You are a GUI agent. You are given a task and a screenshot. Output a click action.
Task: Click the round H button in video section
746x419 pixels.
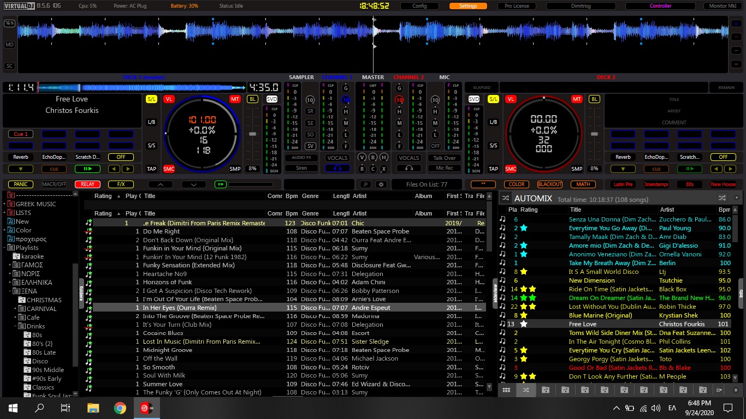384,157
